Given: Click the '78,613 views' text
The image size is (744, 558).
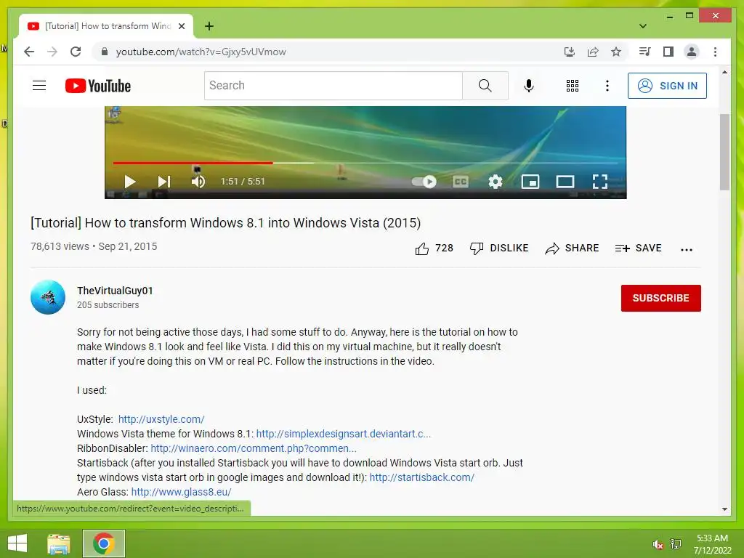Looking at the screenshot, I should tap(60, 246).
